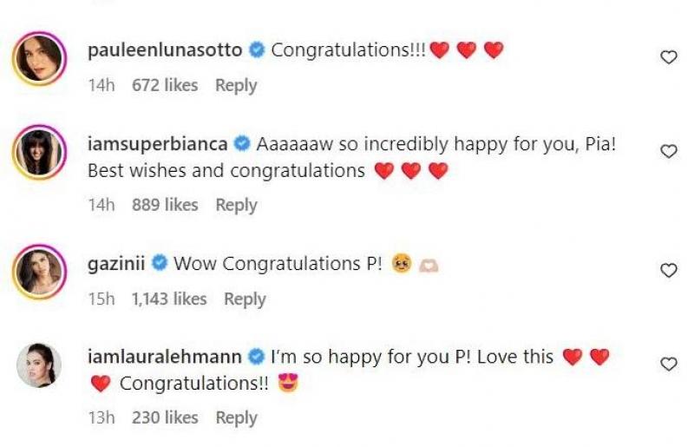See the 230 likes list
The image size is (694, 447).
pyautogui.click(x=165, y=417)
